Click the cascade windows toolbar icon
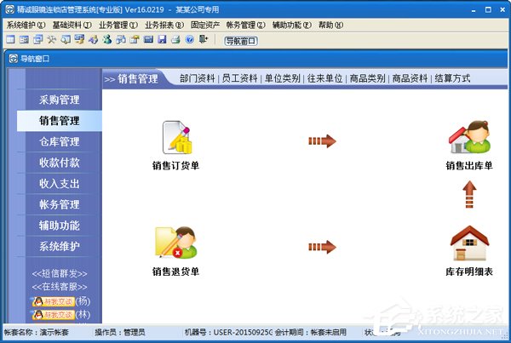The width and height of the screenshot is (511, 343). 38,40
